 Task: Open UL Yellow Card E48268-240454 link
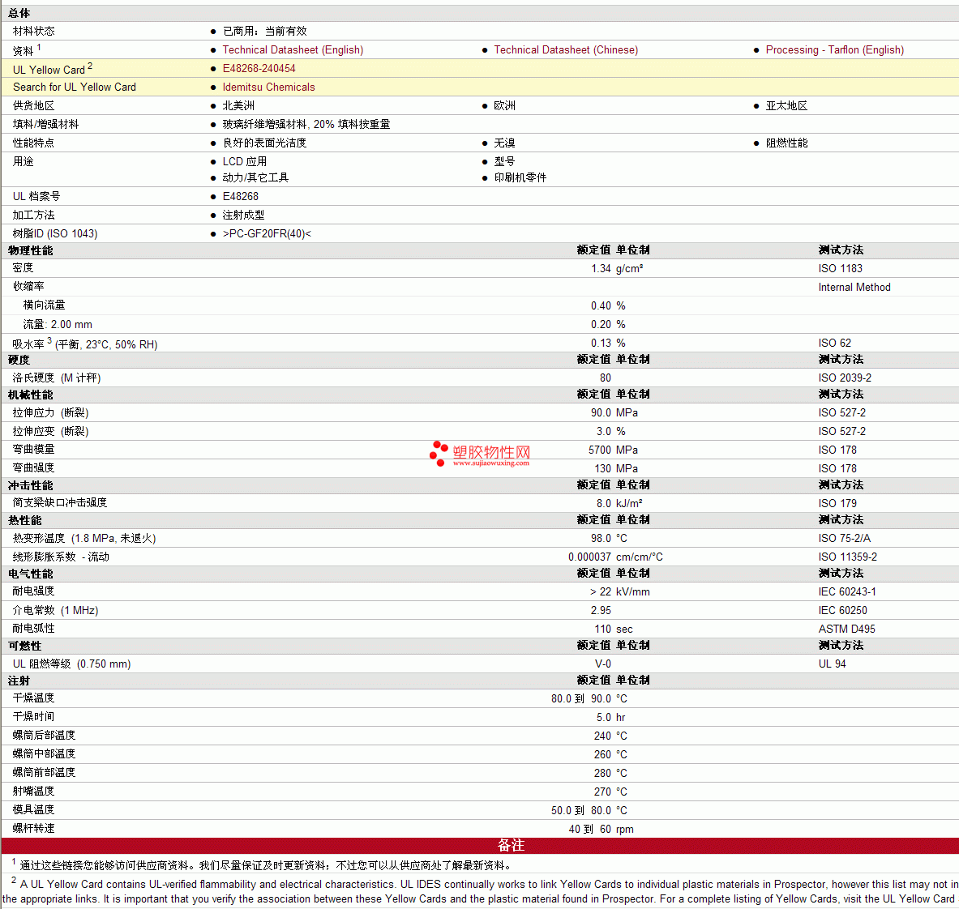point(259,69)
